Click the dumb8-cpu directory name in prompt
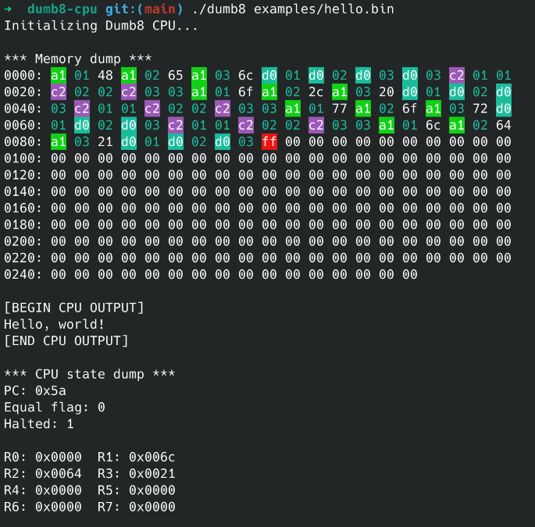535x527 pixels. (x=62, y=9)
